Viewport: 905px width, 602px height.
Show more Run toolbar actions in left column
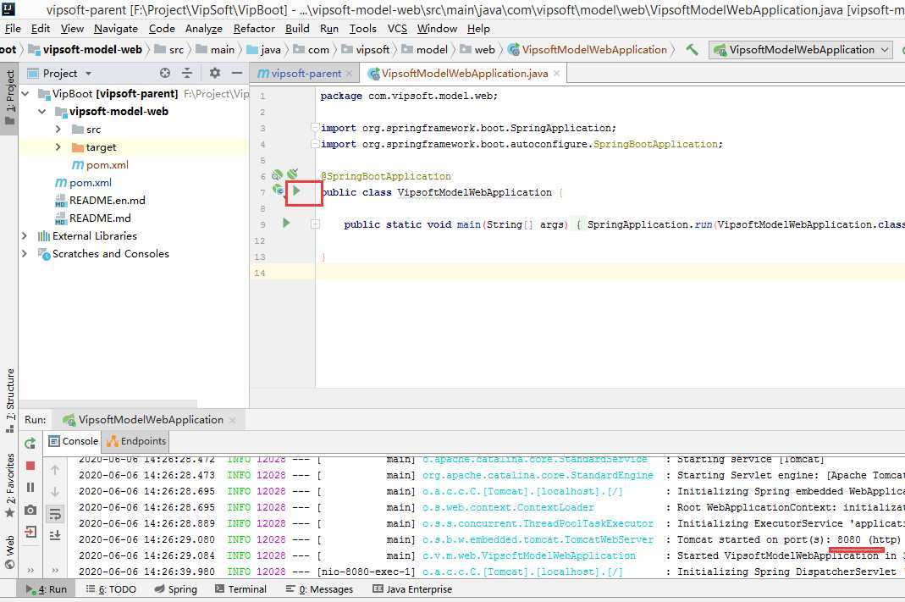[30, 571]
